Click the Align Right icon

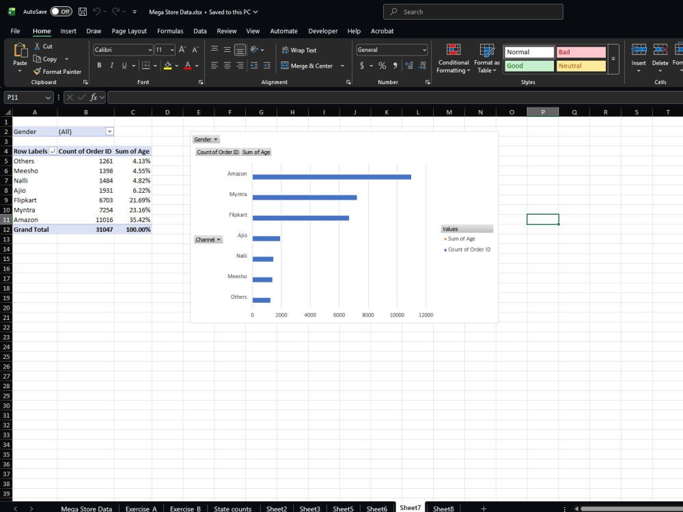click(240, 66)
